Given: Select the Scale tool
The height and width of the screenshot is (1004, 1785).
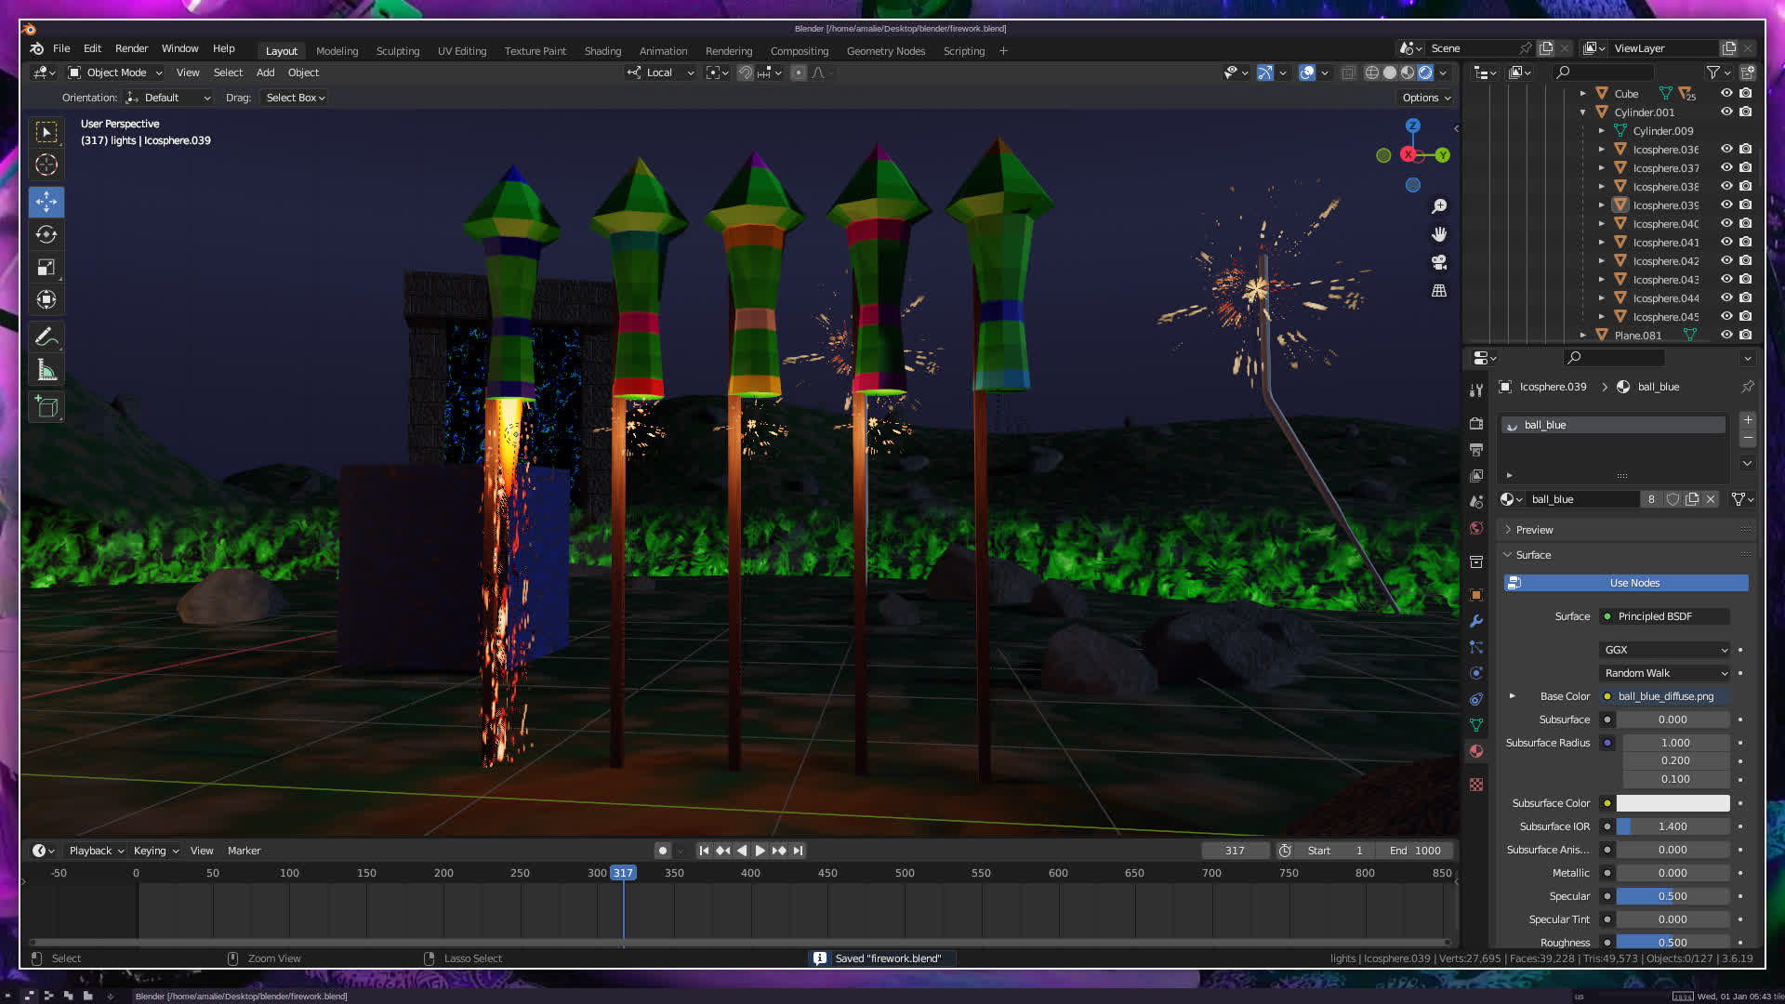Looking at the screenshot, I should (x=46, y=268).
